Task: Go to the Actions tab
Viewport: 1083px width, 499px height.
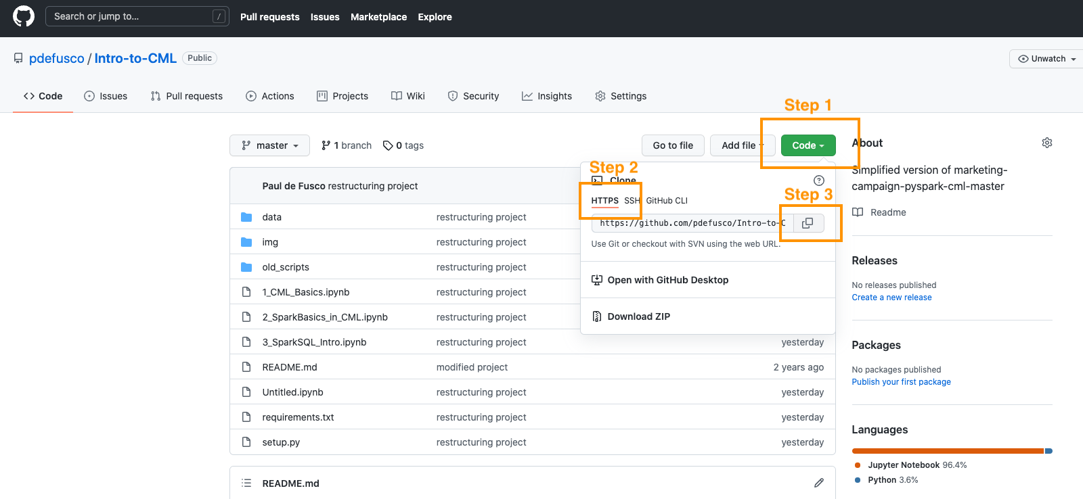Action: coord(270,96)
